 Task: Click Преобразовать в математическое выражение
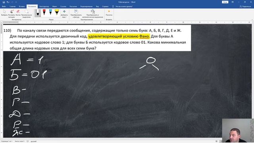click(x=92, y=14)
